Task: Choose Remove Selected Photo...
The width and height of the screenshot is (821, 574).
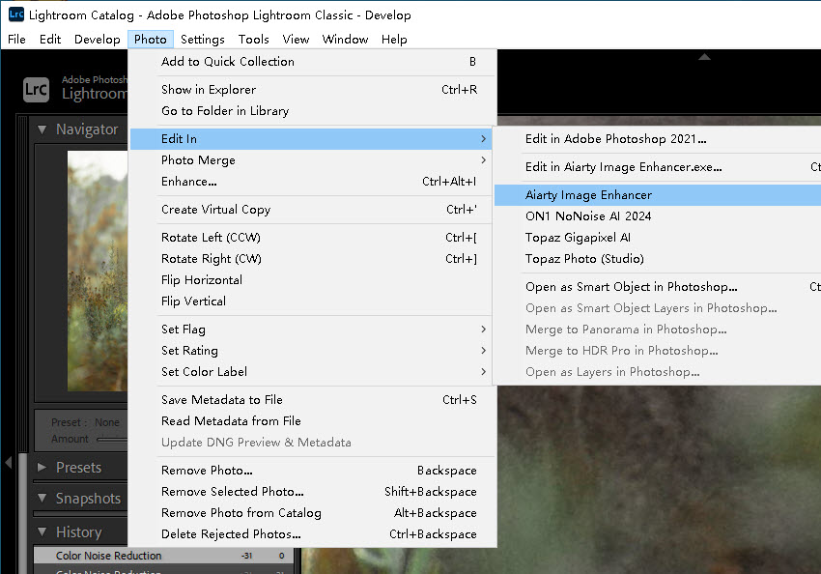Action: point(311,492)
